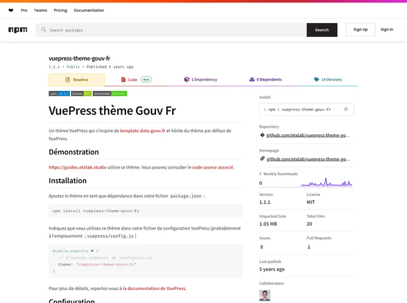The image size is (407, 303).
Task: Click the repository git icon
Action: 262,135
